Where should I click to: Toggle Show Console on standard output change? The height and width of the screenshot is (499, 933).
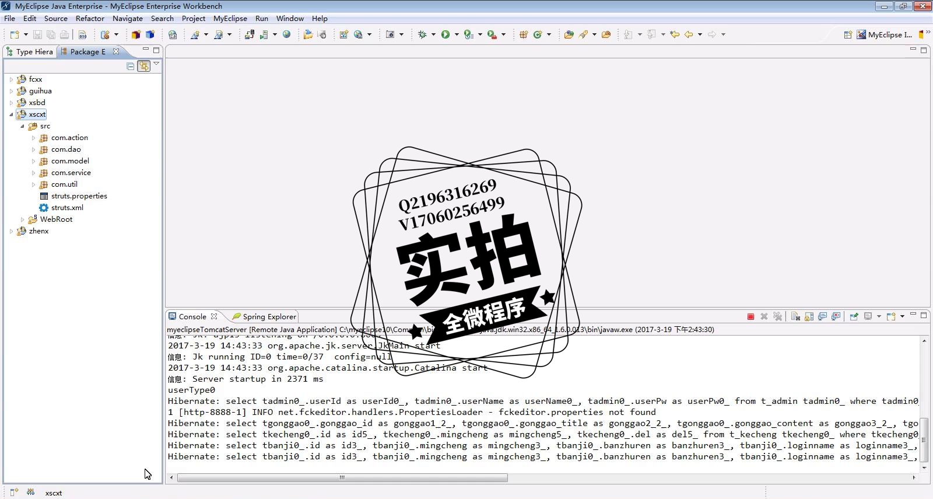point(822,316)
